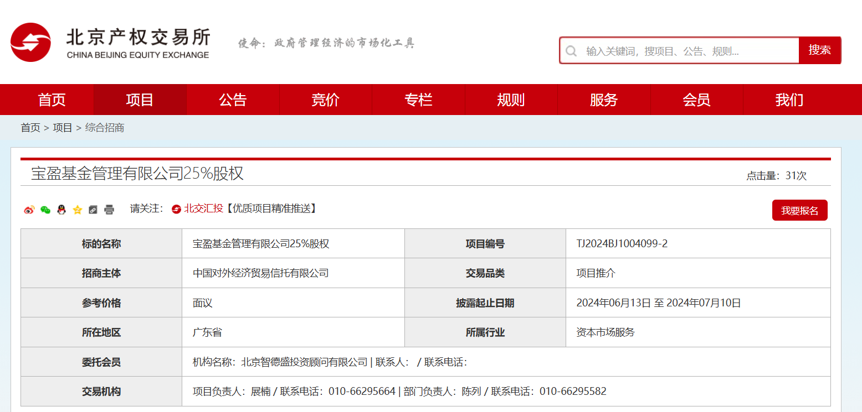
Task: Select 会员 from the navigation bar
Action: (696, 100)
